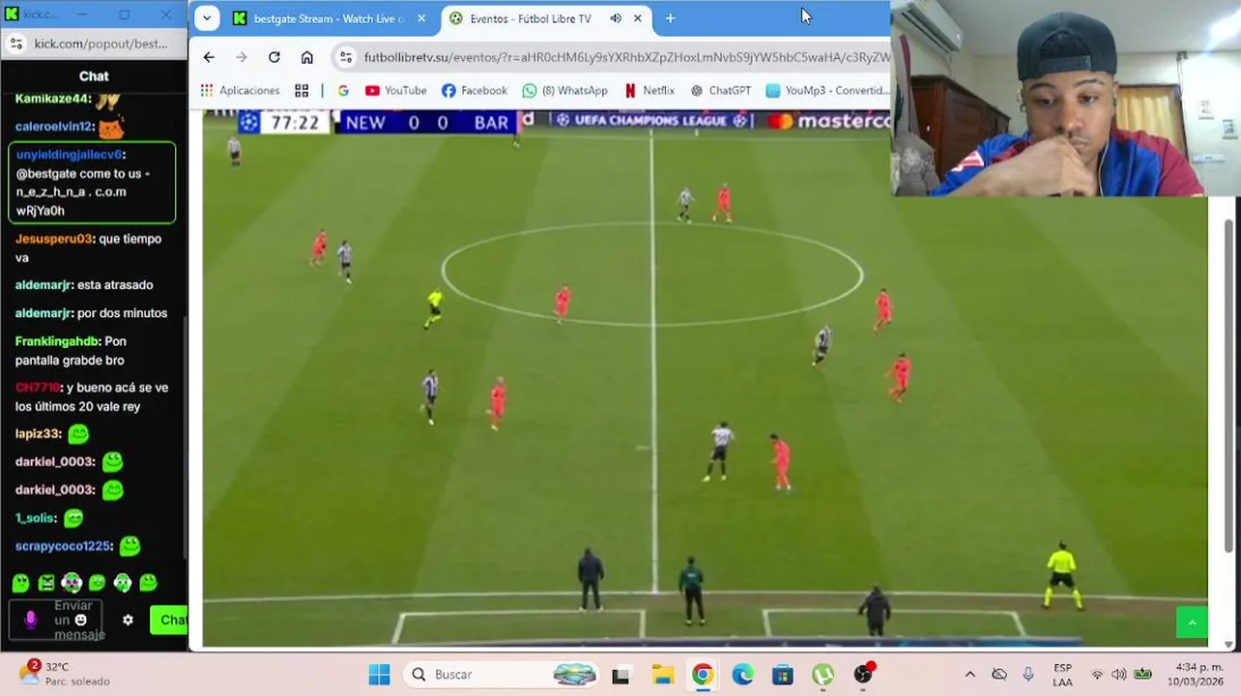Insert the last green emote in the row

coord(148,583)
